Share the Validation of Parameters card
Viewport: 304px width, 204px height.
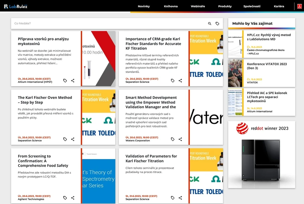tap(180, 198)
